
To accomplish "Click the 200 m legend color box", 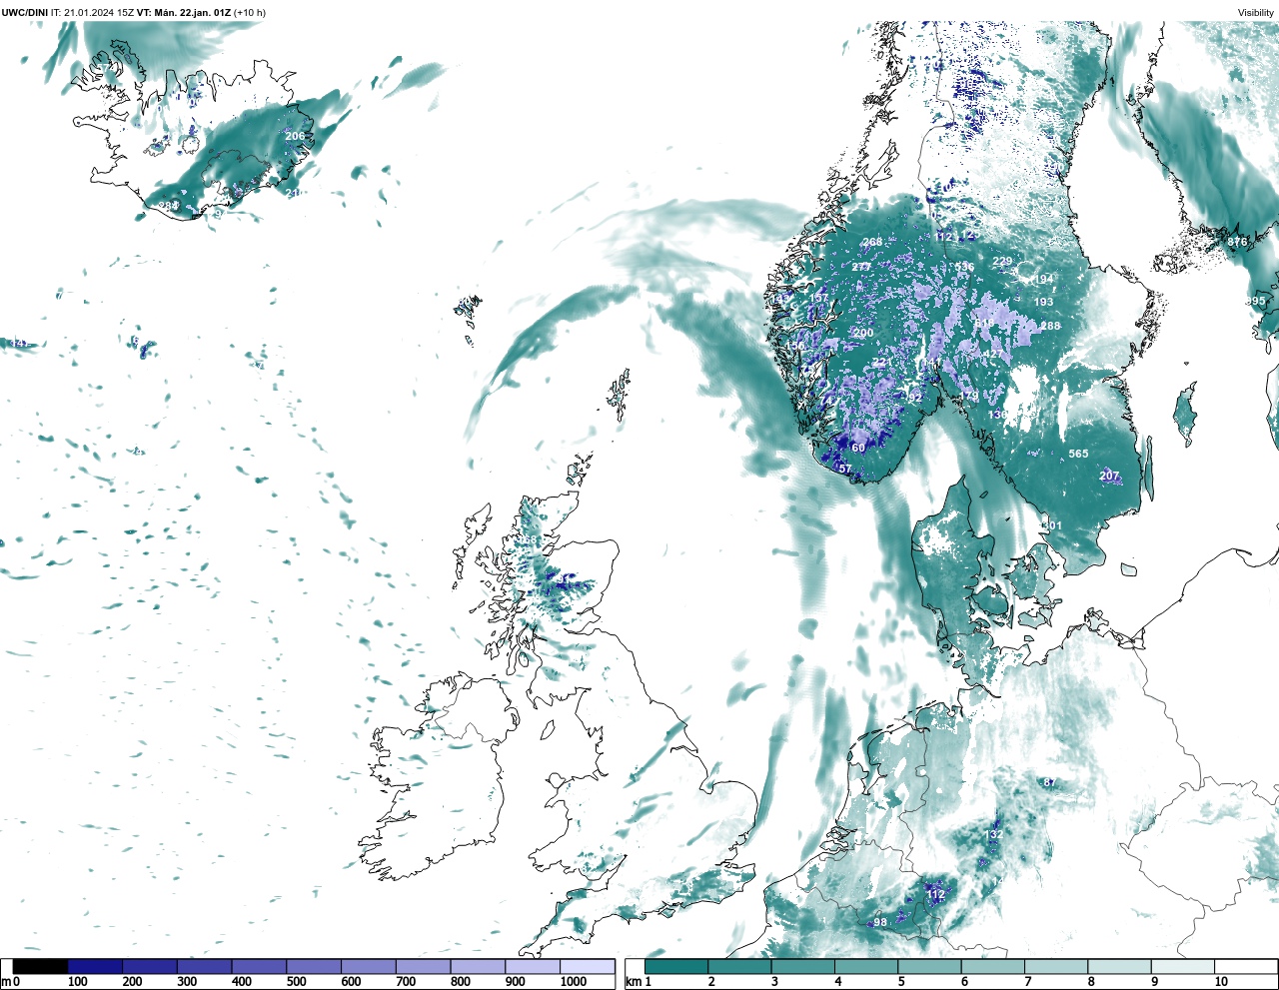I will (x=150, y=966).
